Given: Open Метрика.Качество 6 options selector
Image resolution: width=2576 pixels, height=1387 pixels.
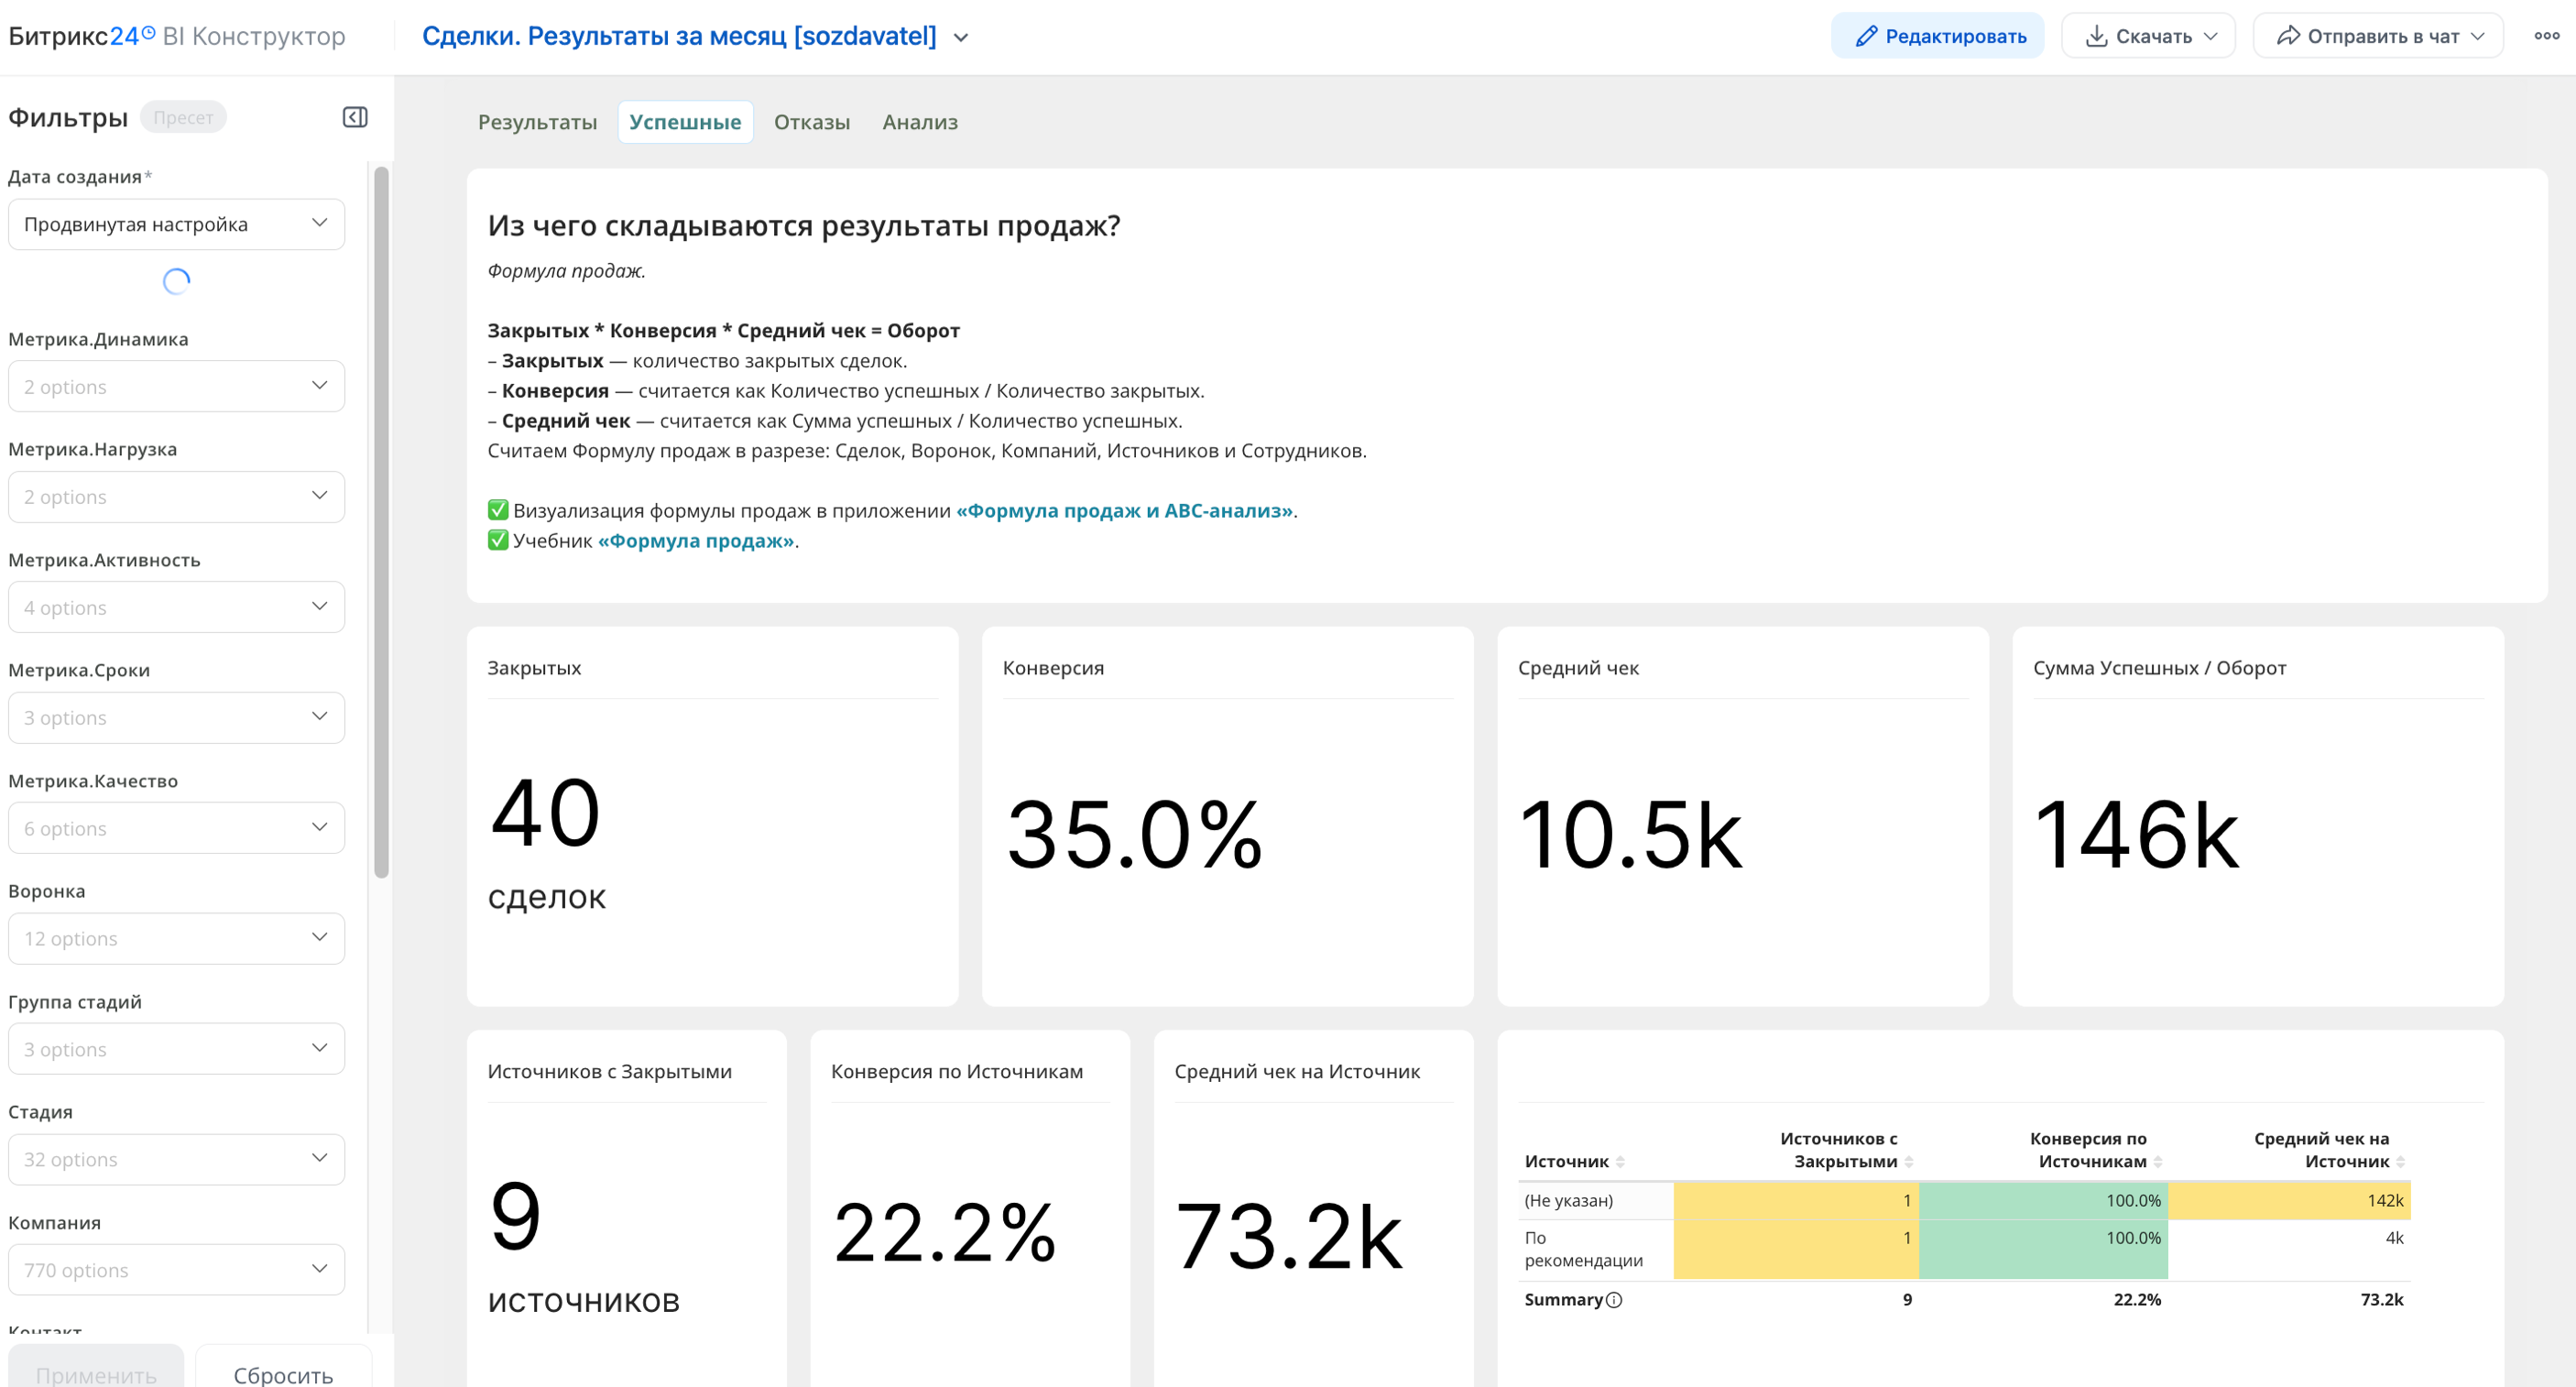Looking at the screenshot, I should 176,828.
